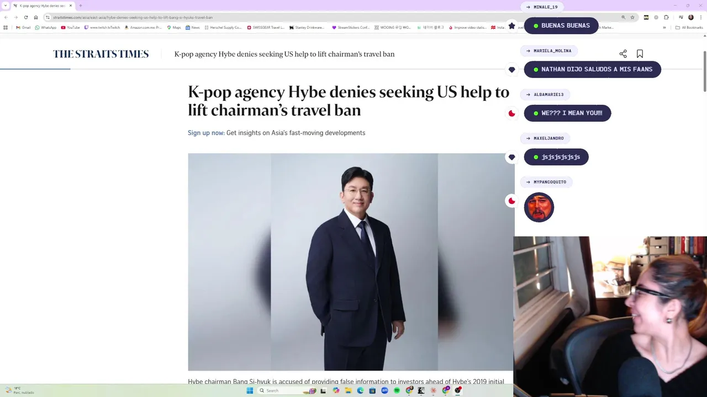
Task: Click the WE??? I MEAN YOU!!! message
Action: (x=567, y=113)
